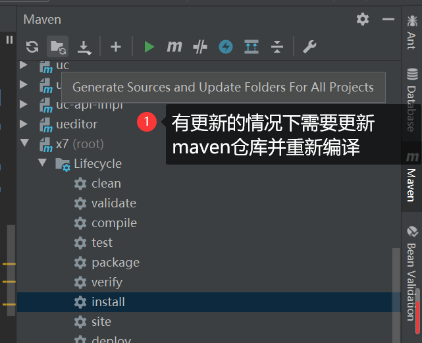Viewport: 422px width, 343px height.
Task: Expand the uc module node
Action: [x=24, y=65]
